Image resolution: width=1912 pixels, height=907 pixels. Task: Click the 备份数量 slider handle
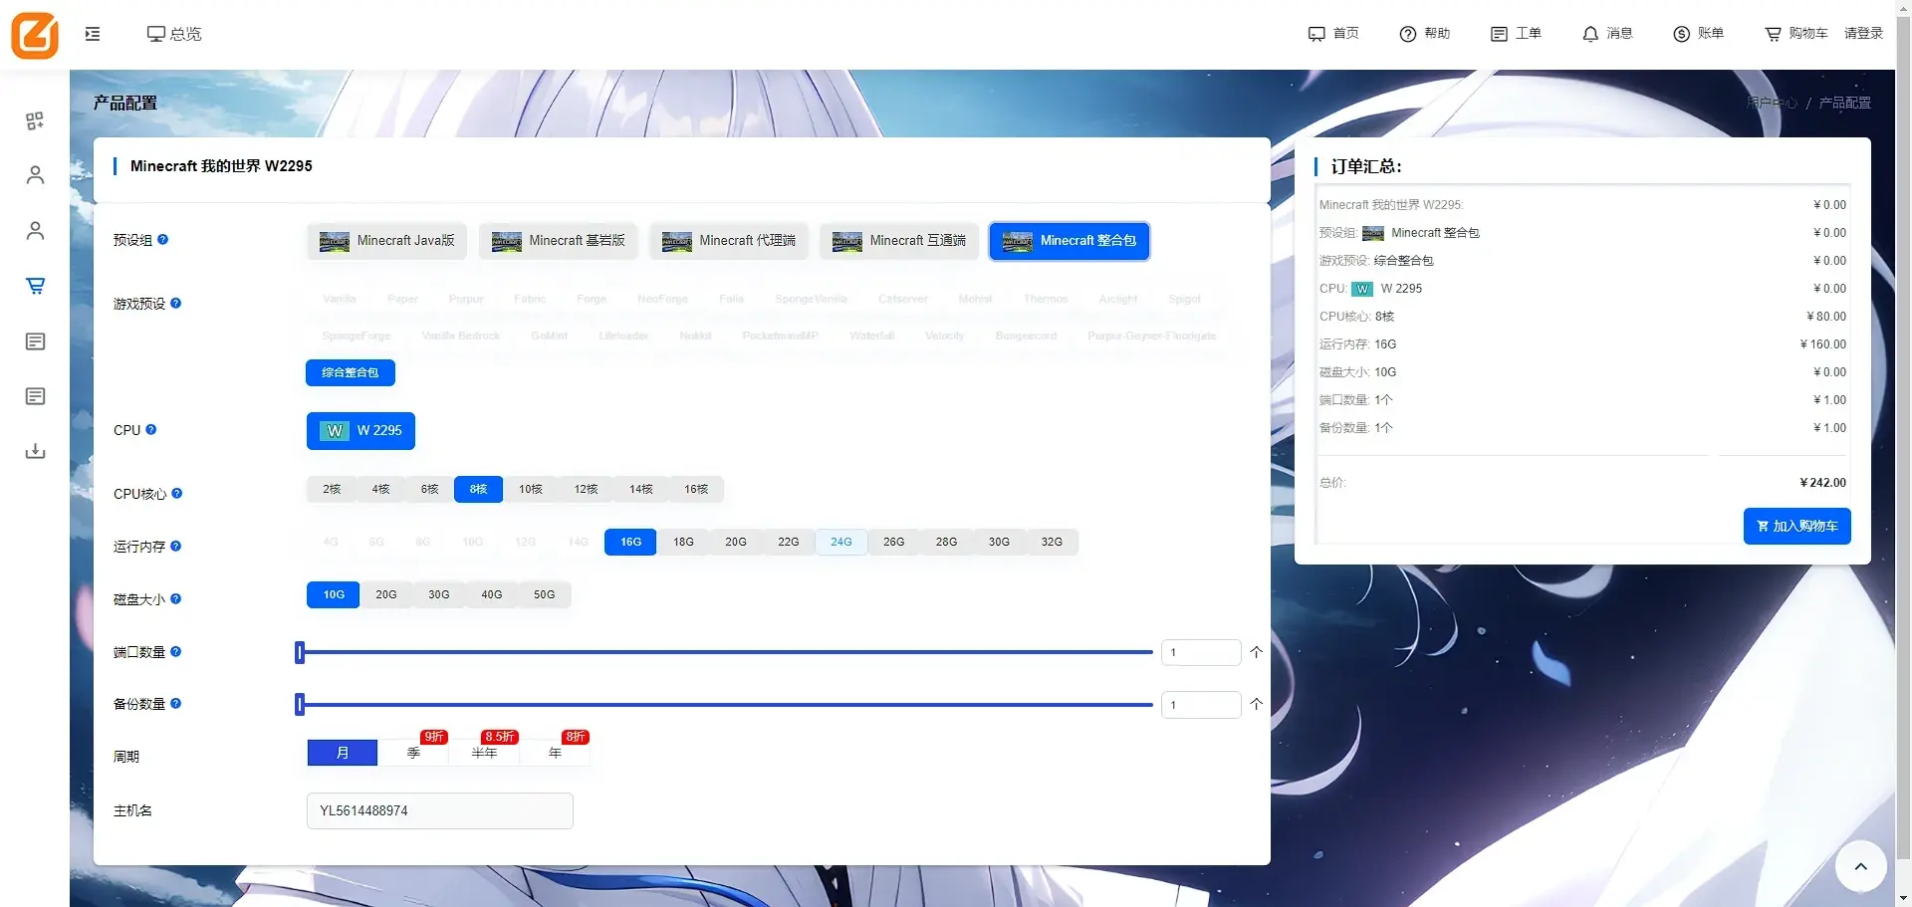pos(300,704)
